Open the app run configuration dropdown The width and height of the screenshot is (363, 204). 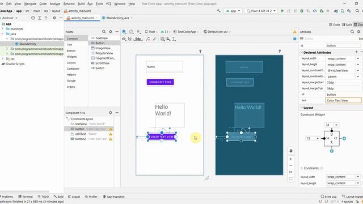click(233, 11)
